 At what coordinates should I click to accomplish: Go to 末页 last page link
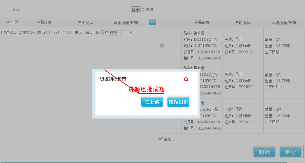click(78, 33)
